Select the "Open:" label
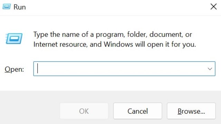This screenshot has height=124, width=221. click(x=14, y=69)
